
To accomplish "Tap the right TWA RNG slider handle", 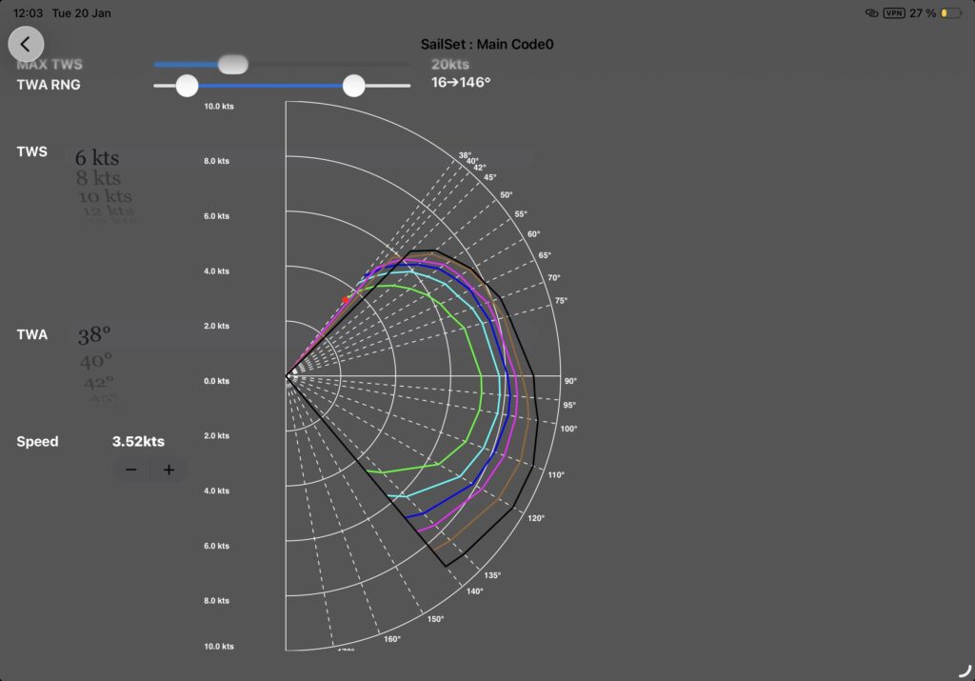I will tap(353, 86).
